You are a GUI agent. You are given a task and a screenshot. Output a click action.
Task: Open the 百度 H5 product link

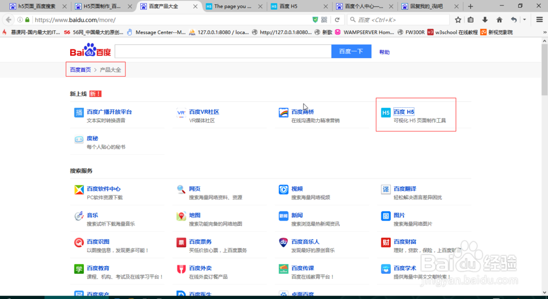[404, 112]
